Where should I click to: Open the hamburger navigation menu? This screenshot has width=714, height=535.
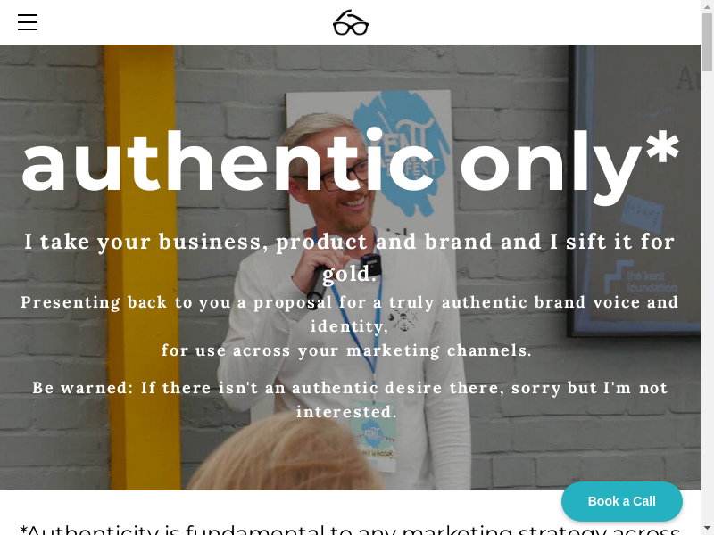click(x=28, y=22)
